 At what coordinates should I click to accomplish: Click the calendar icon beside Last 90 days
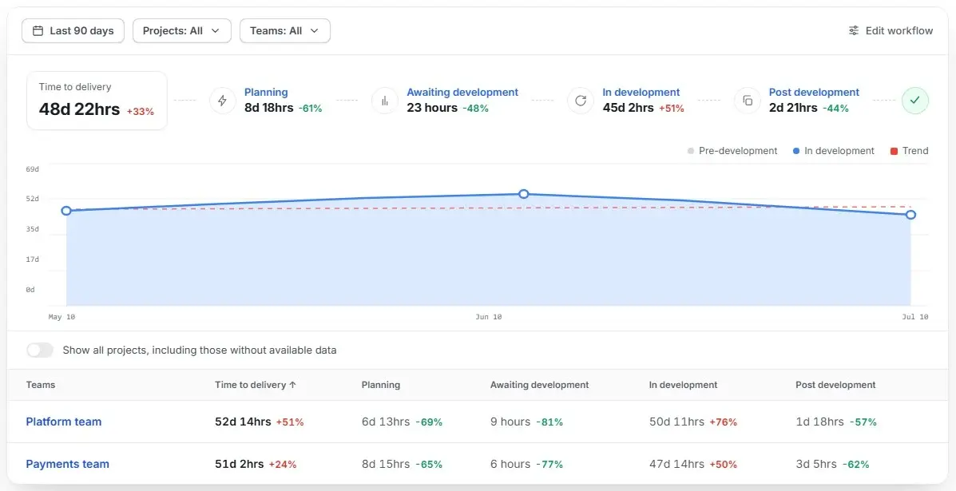click(x=38, y=30)
